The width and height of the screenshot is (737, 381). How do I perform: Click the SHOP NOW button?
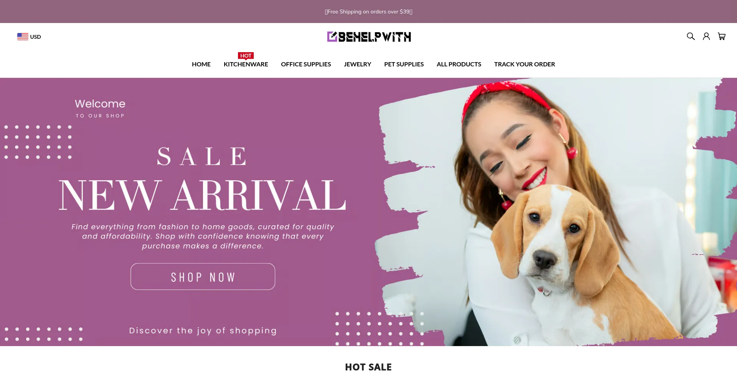[203, 277]
